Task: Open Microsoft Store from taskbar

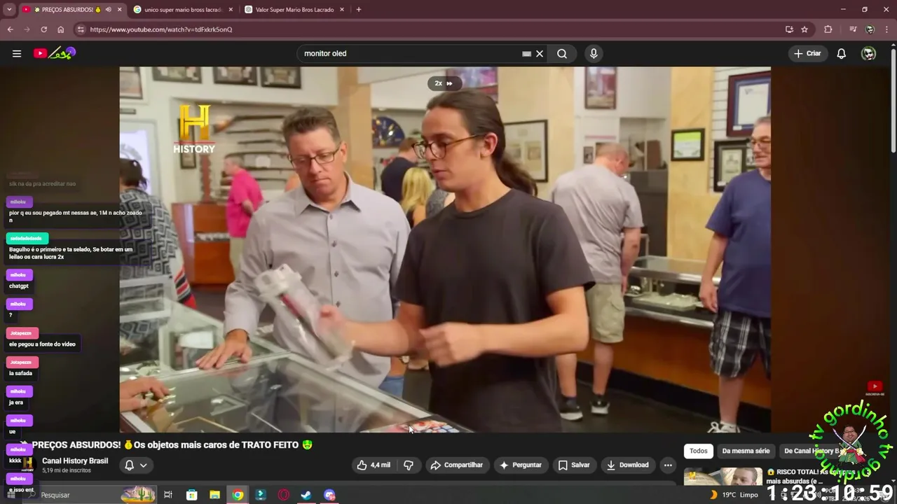Action: tap(191, 495)
